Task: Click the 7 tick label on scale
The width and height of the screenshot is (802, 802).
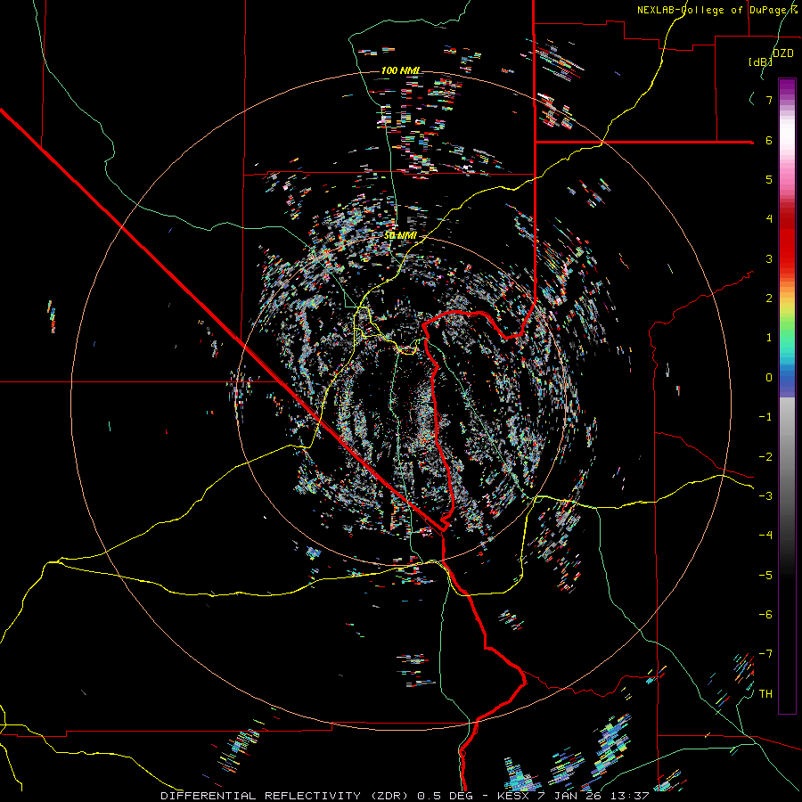Action: [x=769, y=100]
